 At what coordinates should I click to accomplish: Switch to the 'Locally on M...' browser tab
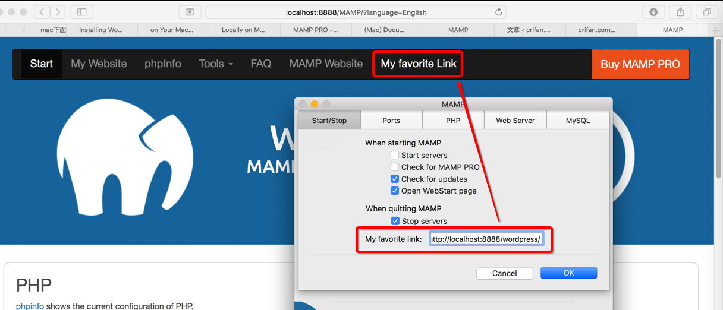click(244, 30)
